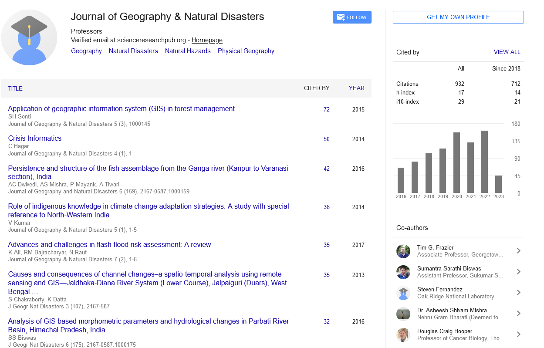The height and width of the screenshot is (348, 544).
Task: Open the Crisis Informatics article
Action: pyautogui.click(x=35, y=139)
